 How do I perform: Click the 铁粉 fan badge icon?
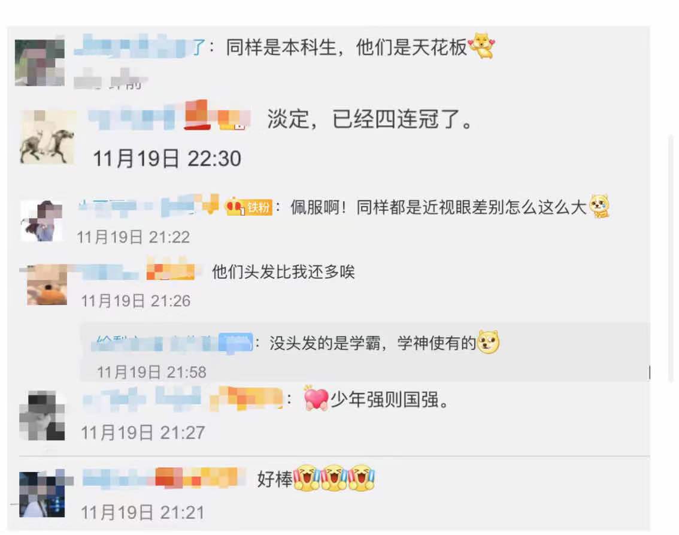pos(259,207)
